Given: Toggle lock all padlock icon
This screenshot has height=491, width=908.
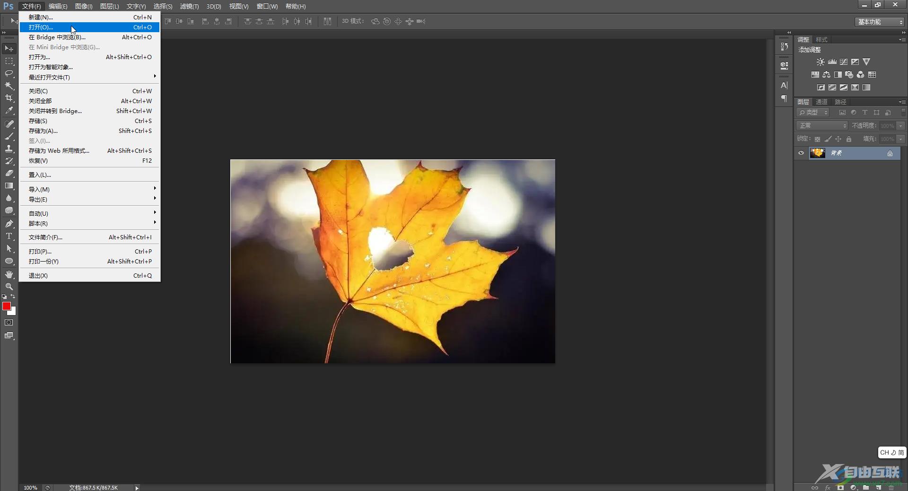Looking at the screenshot, I should pyautogui.click(x=849, y=139).
